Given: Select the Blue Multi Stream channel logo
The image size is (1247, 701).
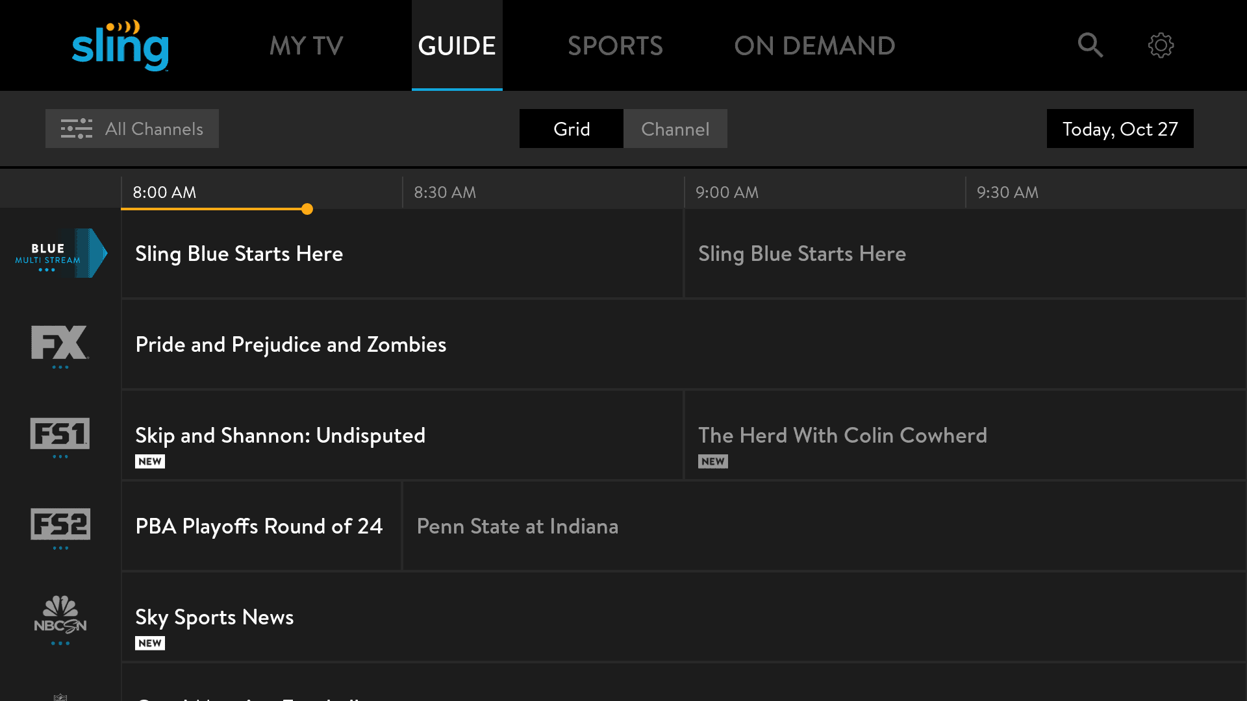Looking at the screenshot, I should coord(60,253).
